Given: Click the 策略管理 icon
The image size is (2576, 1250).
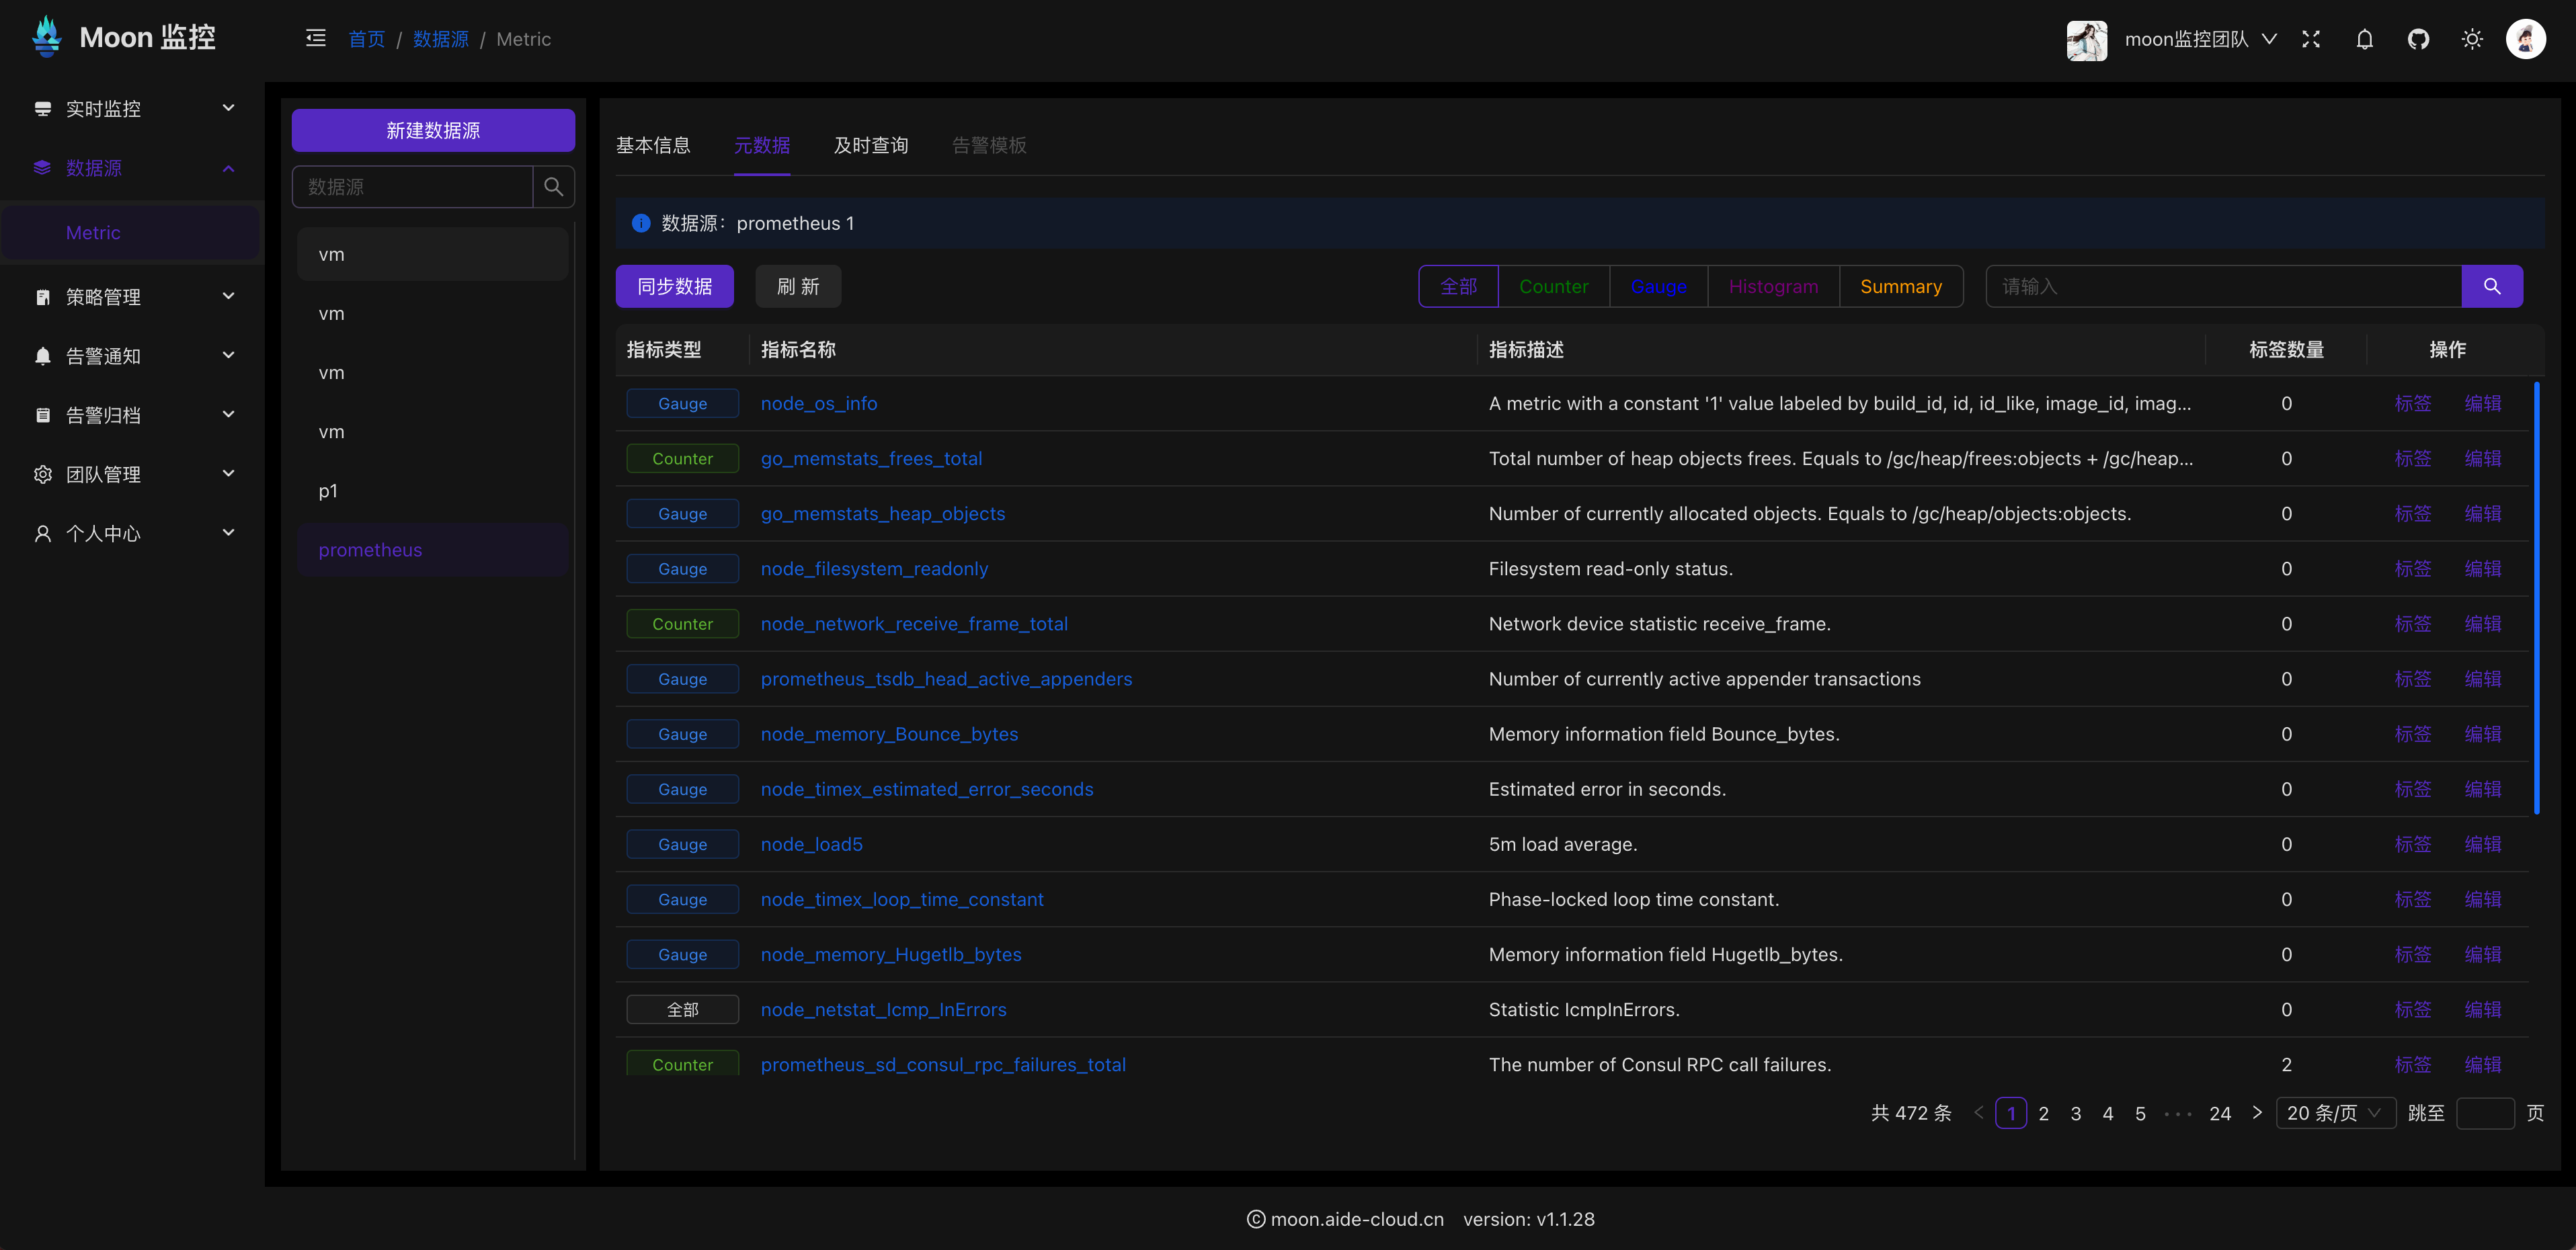Looking at the screenshot, I should [43, 297].
